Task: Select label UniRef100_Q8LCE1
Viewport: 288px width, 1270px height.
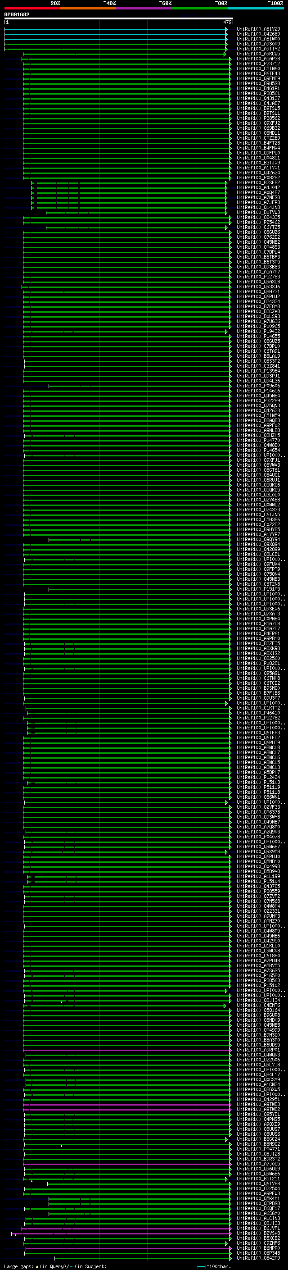Action: [x=258, y=554]
